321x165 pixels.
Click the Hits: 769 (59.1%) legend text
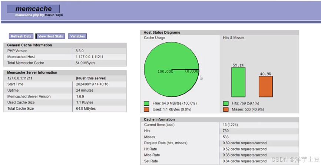click(x=245, y=103)
